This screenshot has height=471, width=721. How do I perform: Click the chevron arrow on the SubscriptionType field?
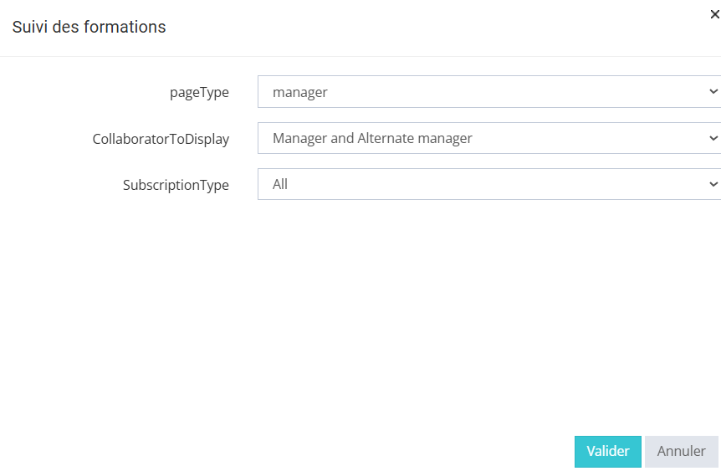[x=713, y=183]
